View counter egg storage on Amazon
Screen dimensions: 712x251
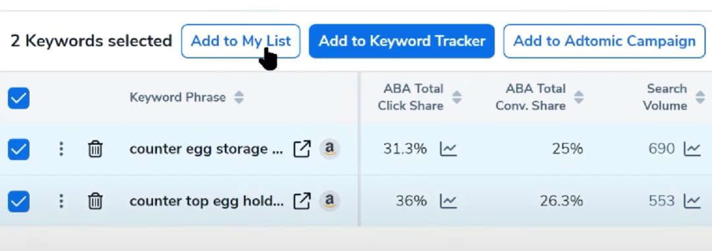click(330, 149)
